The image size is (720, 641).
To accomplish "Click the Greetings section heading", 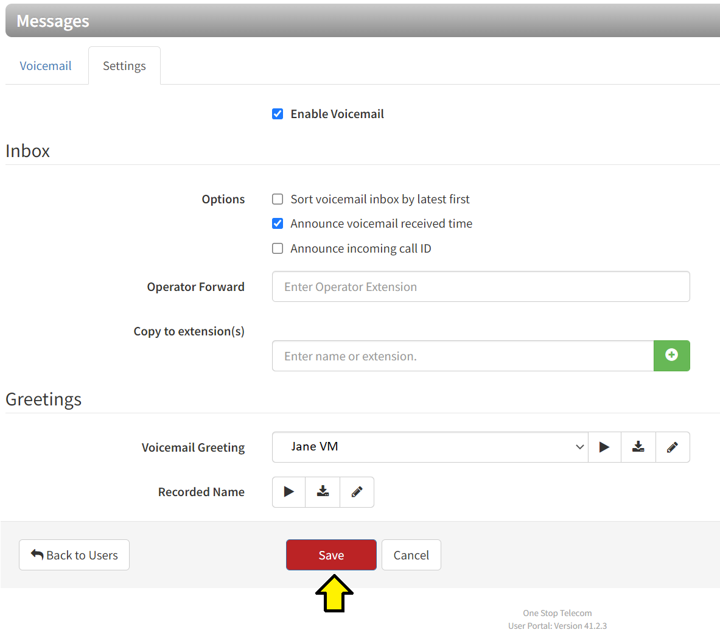I will point(44,399).
